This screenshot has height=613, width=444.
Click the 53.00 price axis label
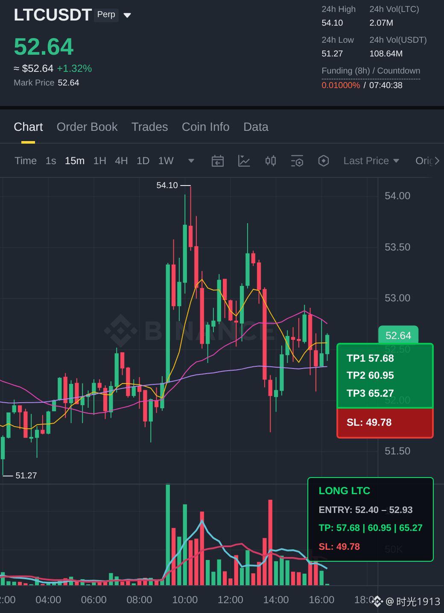click(397, 298)
